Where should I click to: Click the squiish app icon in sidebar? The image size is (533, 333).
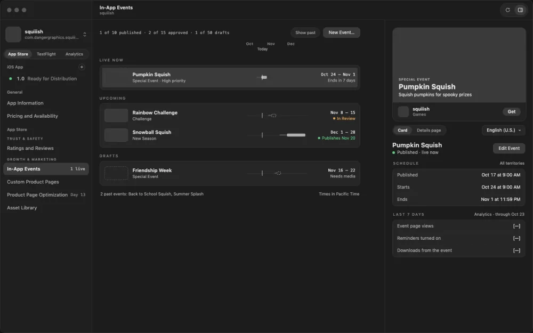13,34
